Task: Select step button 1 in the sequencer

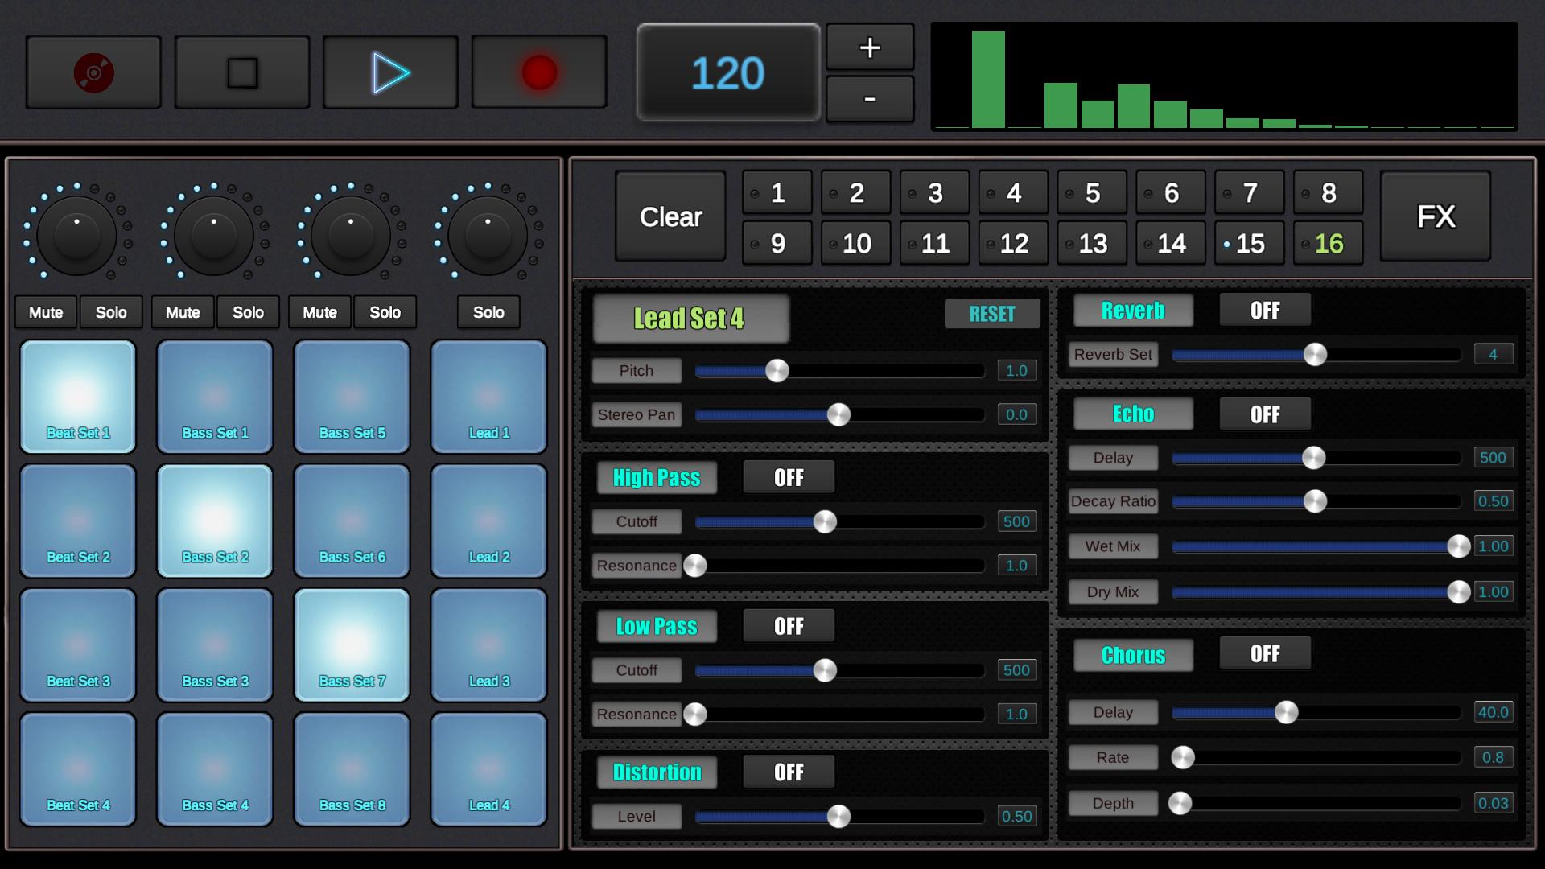Action: coord(778,192)
